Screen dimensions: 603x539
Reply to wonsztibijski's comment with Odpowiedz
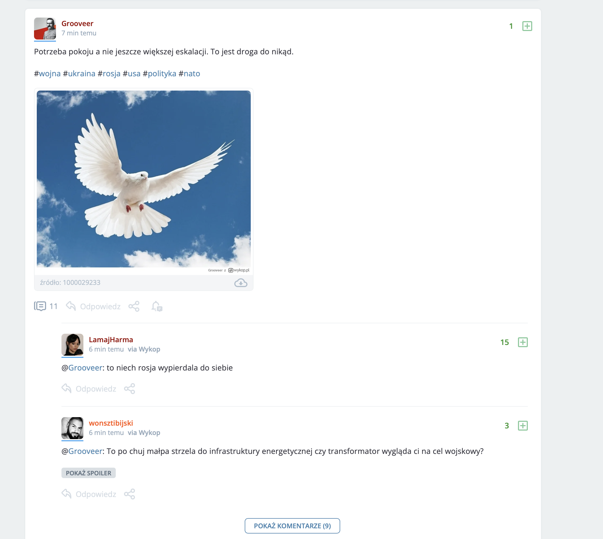(x=89, y=494)
